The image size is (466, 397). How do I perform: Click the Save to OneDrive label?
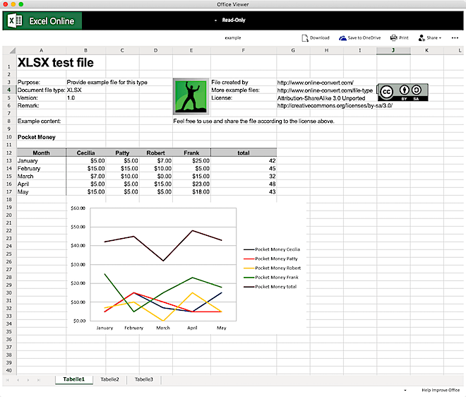(364, 37)
